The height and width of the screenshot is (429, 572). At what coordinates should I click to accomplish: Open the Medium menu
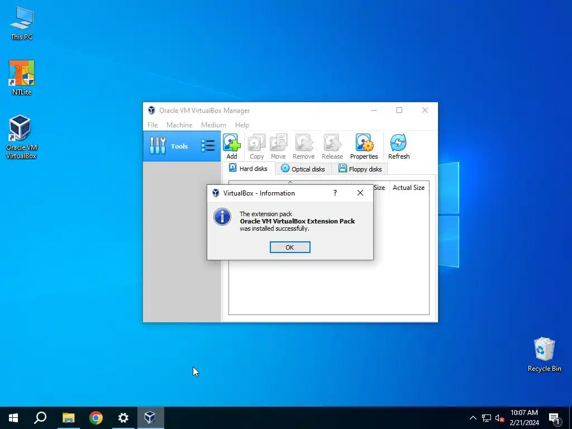tap(213, 125)
